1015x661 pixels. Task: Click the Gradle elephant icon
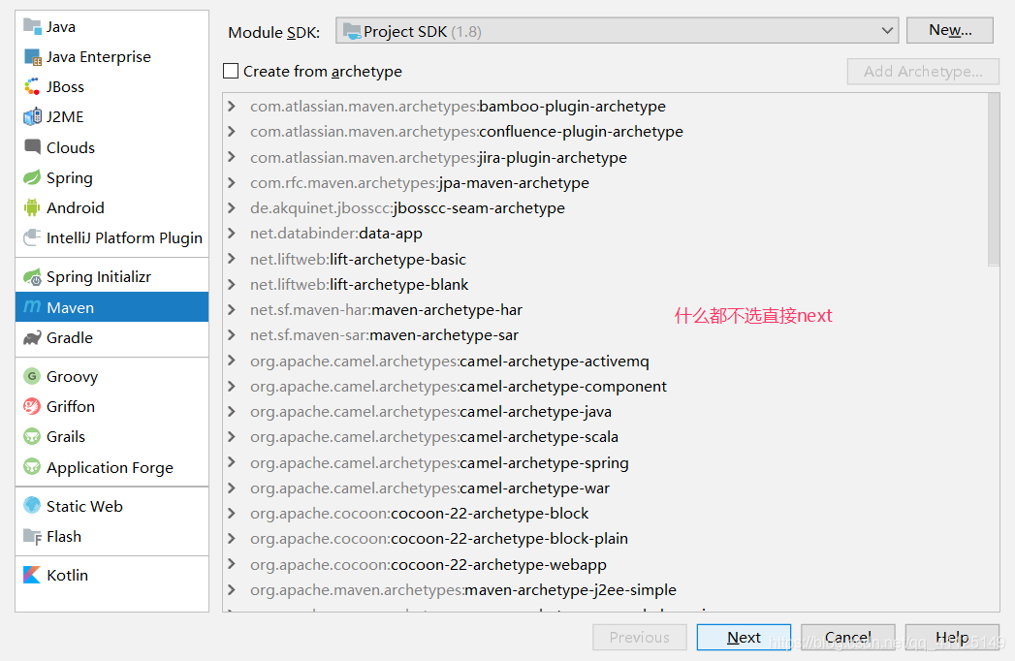tap(32, 338)
